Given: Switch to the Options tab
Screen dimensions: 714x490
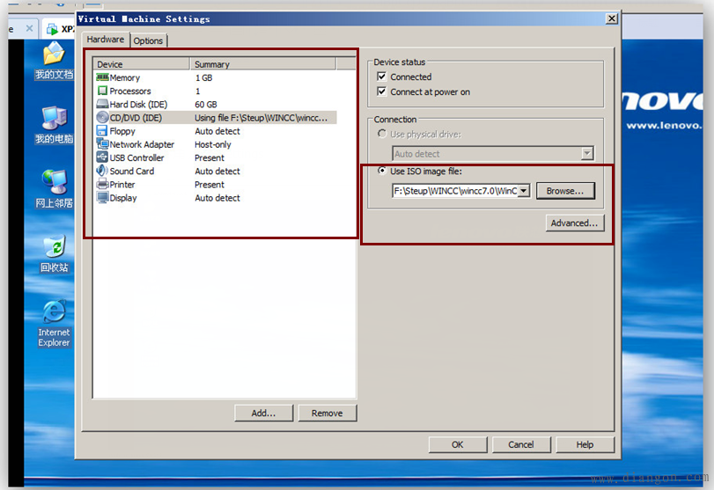Looking at the screenshot, I should [x=148, y=40].
